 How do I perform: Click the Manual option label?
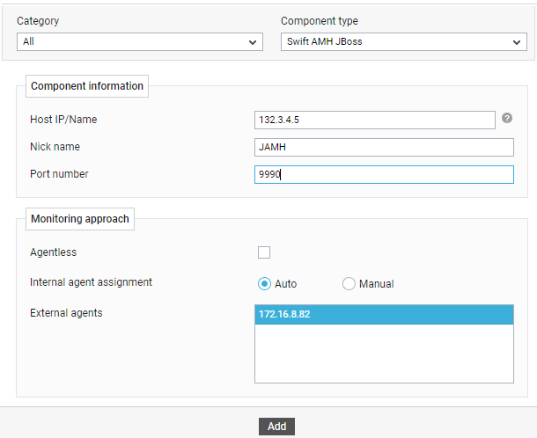[377, 284]
